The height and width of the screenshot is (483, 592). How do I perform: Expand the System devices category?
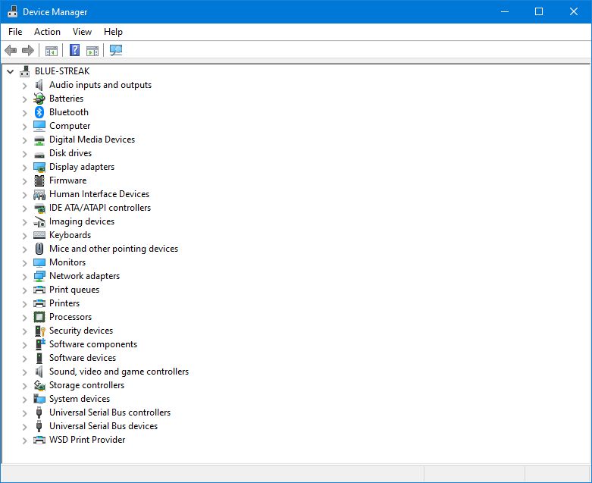[24, 399]
